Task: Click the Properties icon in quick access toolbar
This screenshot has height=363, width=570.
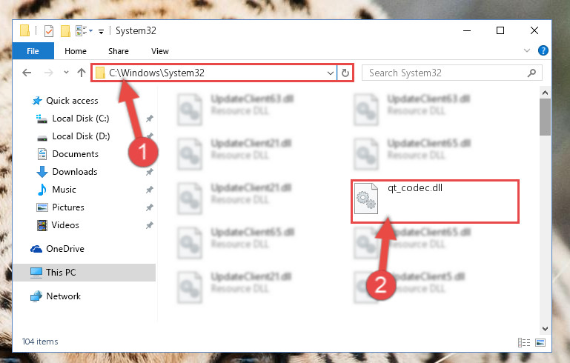Action: pos(49,31)
